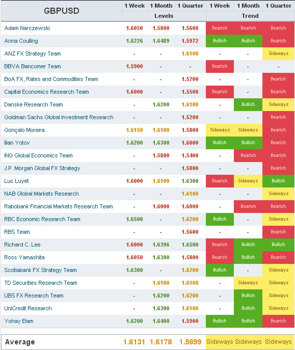Open RBC Economic Research Team link
The height and width of the screenshot is (350, 295).
42,219
